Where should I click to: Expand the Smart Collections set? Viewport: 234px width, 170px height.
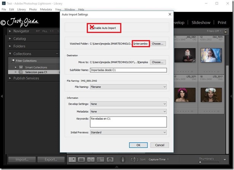pos(16,67)
